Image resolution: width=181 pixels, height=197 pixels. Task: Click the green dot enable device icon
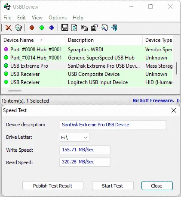[42, 28]
